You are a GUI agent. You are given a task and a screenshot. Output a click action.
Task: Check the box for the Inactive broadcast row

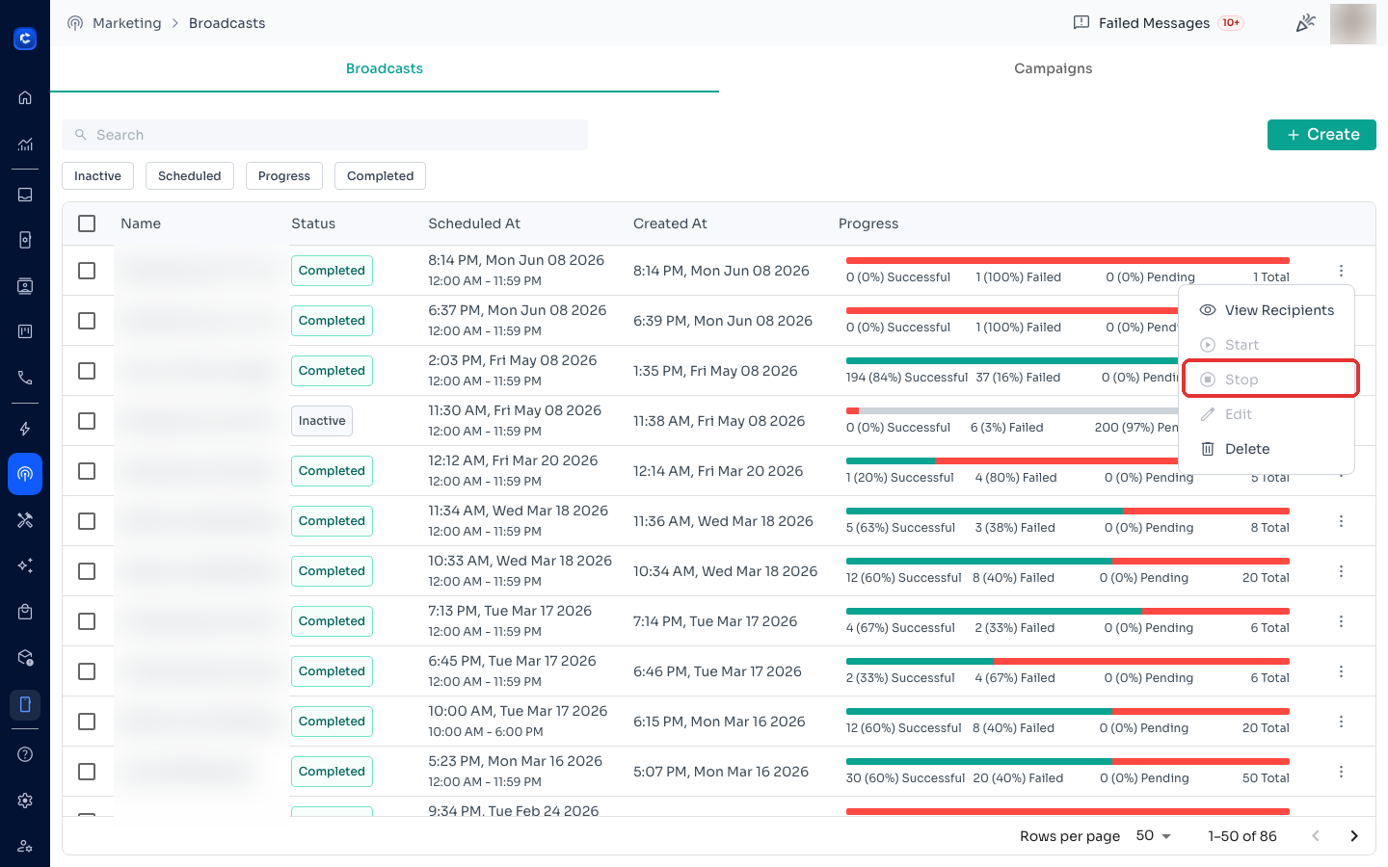tap(87, 421)
